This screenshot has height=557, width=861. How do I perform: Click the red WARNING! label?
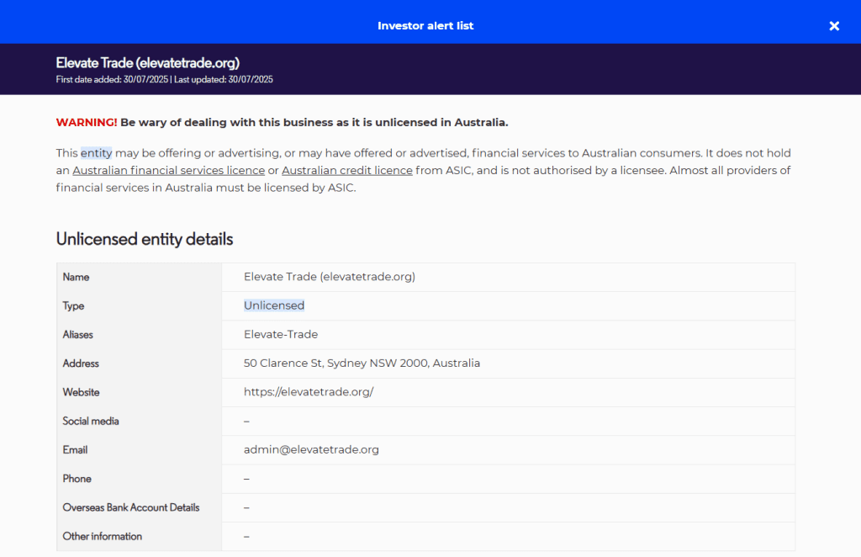pos(87,123)
